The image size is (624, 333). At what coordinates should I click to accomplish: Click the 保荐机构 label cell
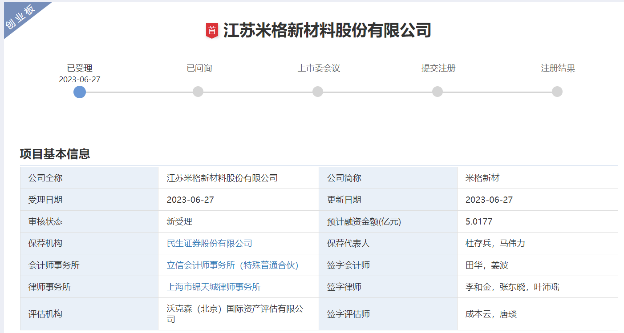(x=89, y=243)
